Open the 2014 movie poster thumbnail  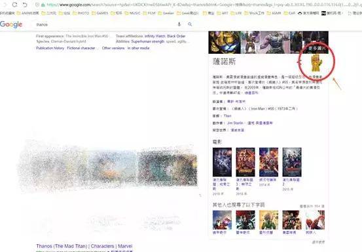(269, 162)
